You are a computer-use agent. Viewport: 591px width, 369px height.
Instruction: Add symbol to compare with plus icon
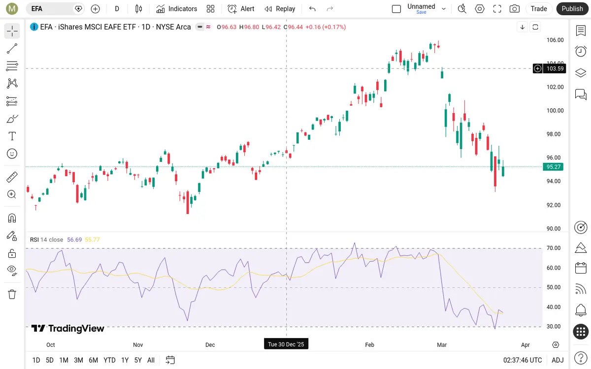96,9
